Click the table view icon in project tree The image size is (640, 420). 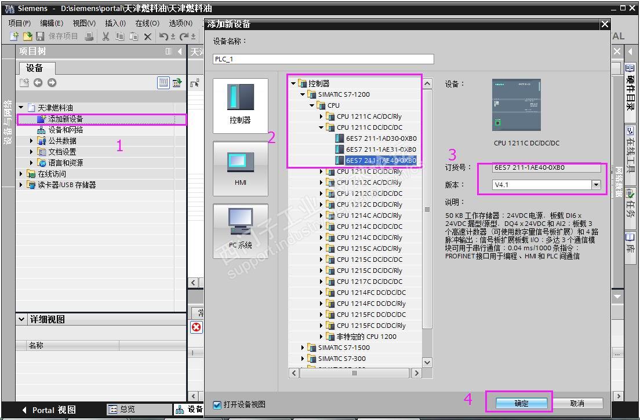(x=163, y=83)
